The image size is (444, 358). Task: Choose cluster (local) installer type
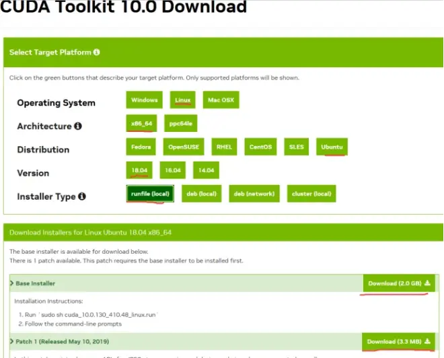[311, 194]
